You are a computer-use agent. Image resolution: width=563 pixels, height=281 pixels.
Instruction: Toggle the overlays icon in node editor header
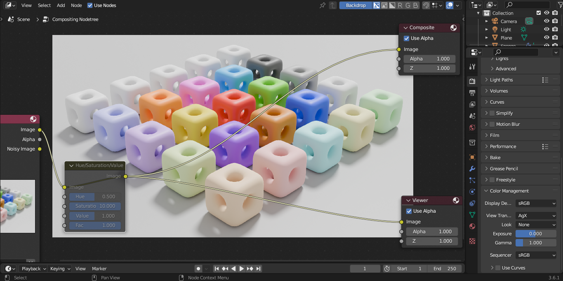450,5
